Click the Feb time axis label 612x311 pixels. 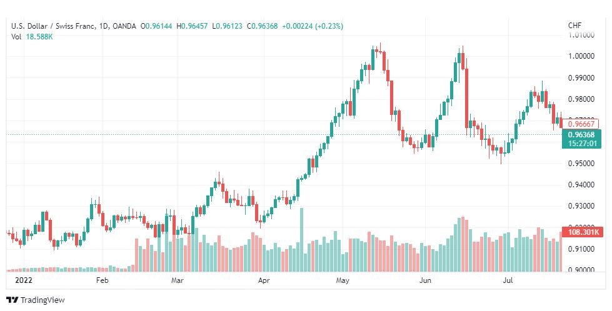(101, 280)
